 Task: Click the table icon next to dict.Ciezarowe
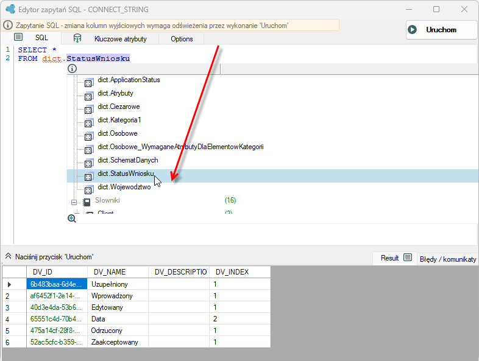pos(88,109)
